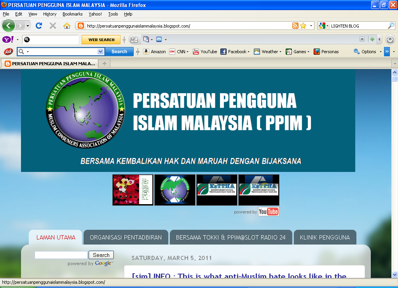
Task: Open the Yahoo toolbar mail envelope icon
Action: 159,39
